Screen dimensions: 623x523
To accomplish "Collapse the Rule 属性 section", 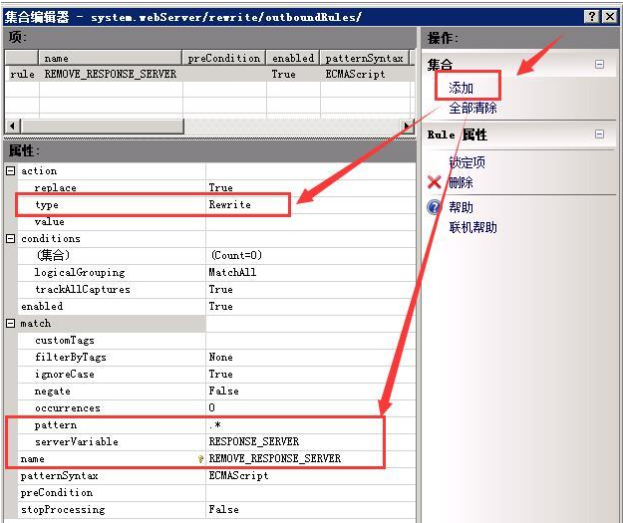I will (x=599, y=134).
